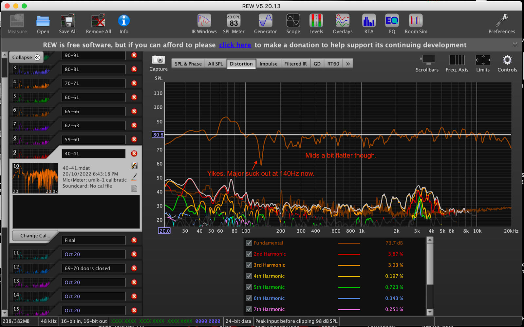Click the 40-41 measurement name field

point(93,154)
